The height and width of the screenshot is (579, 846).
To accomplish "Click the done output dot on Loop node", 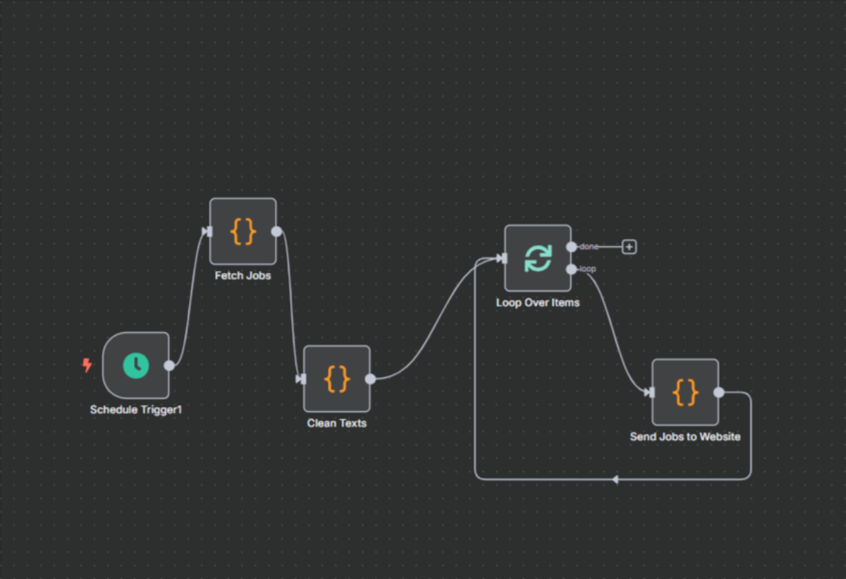I will coord(571,247).
